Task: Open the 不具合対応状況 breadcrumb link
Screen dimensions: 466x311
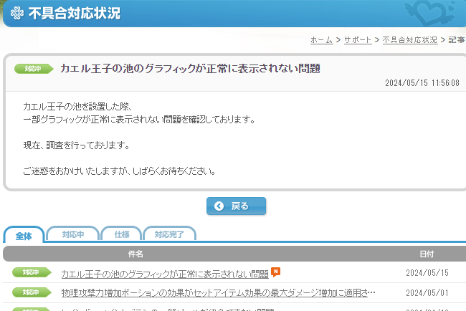Action: pos(410,40)
